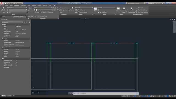Viewport: 176px width, 99px height.
Task: Switch to the Layout1 tab
Action: coord(9,96)
